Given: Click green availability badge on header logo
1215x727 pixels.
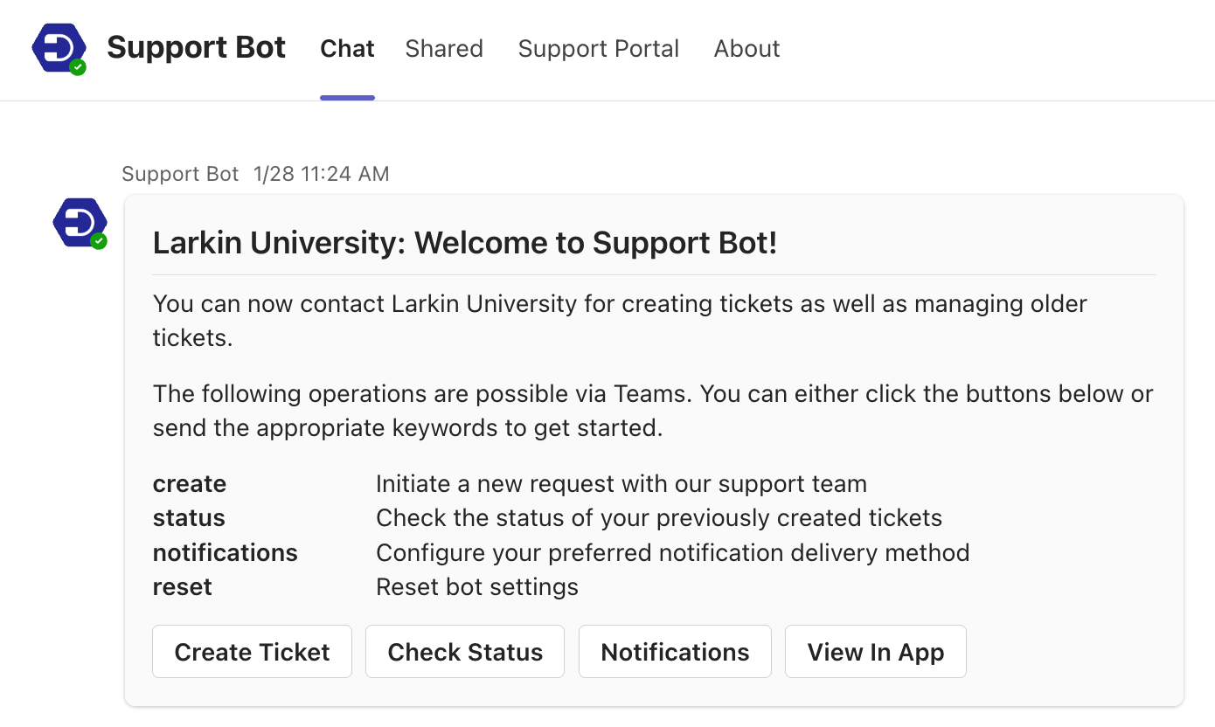Looking at the screenshot, I should tap(78, 67).
